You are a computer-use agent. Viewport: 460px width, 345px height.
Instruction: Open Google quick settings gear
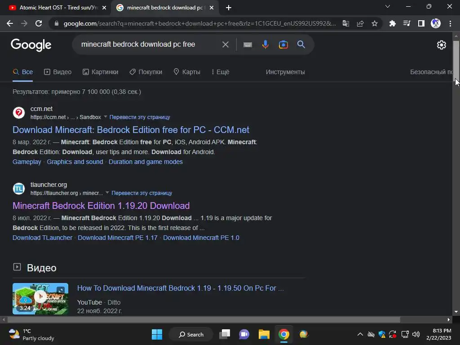pyautogui.click(x=442, y=45)
